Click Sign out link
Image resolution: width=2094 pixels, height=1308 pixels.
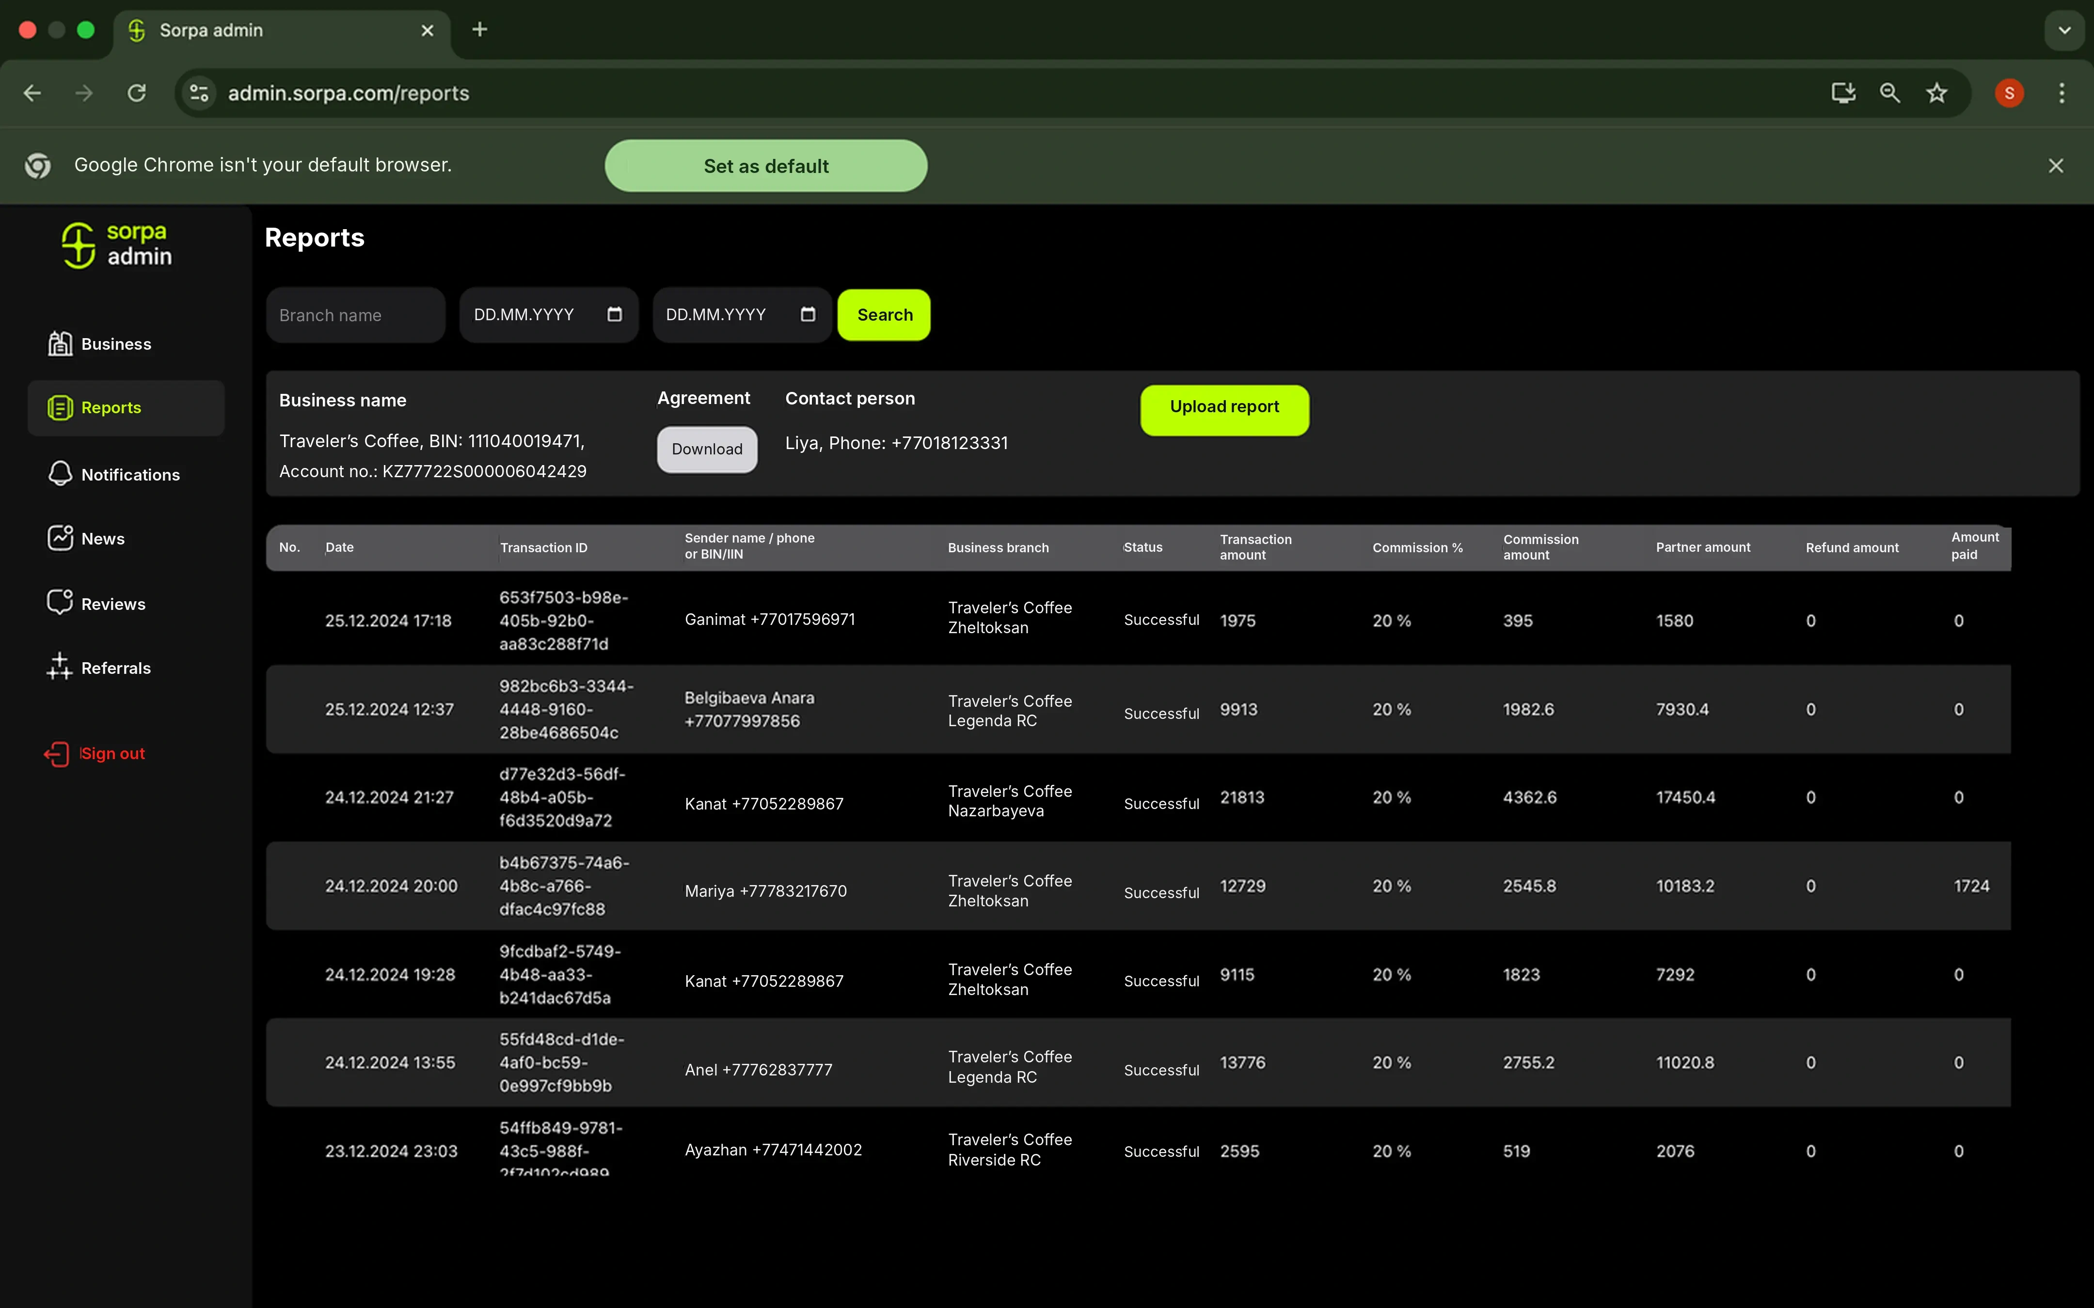coord(112,753)
